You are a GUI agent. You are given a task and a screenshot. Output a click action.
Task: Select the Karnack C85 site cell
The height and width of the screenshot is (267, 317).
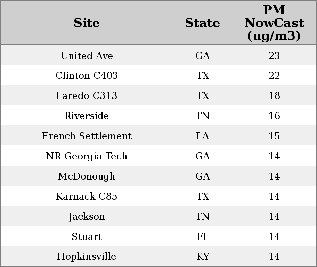[x=87, y=197]
